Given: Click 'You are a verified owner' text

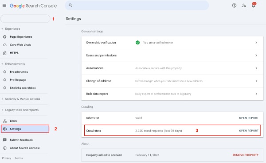Looking at the screenshot, I should (x=158, y=43).
